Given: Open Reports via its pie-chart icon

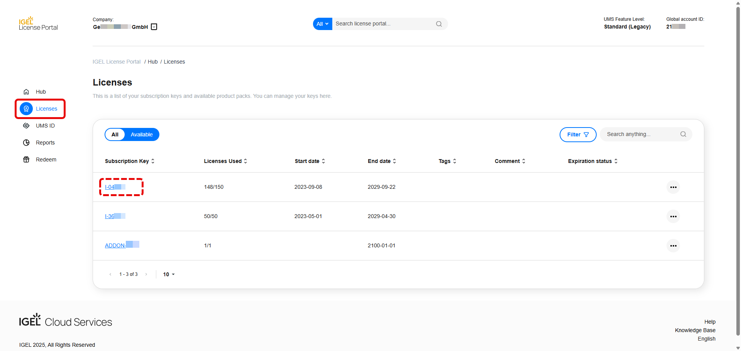Looking at the screenshot, I should [x=26, y=143].
